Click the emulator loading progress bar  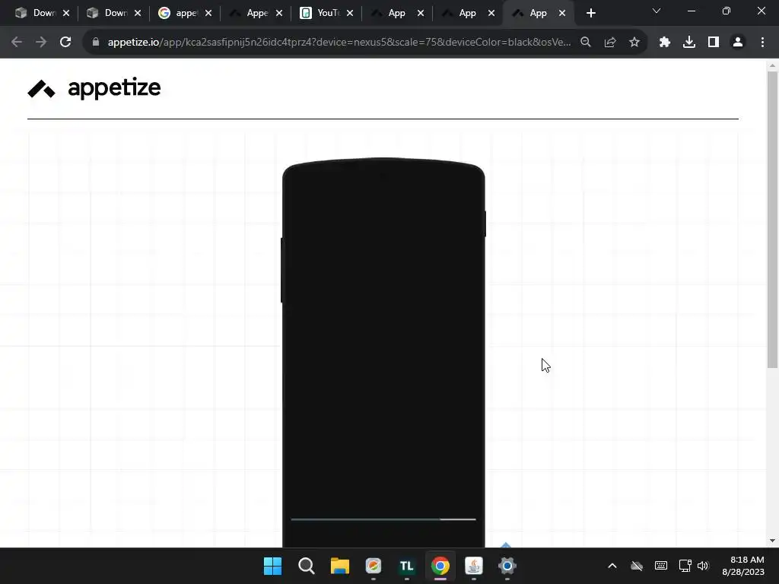[383, 519]
